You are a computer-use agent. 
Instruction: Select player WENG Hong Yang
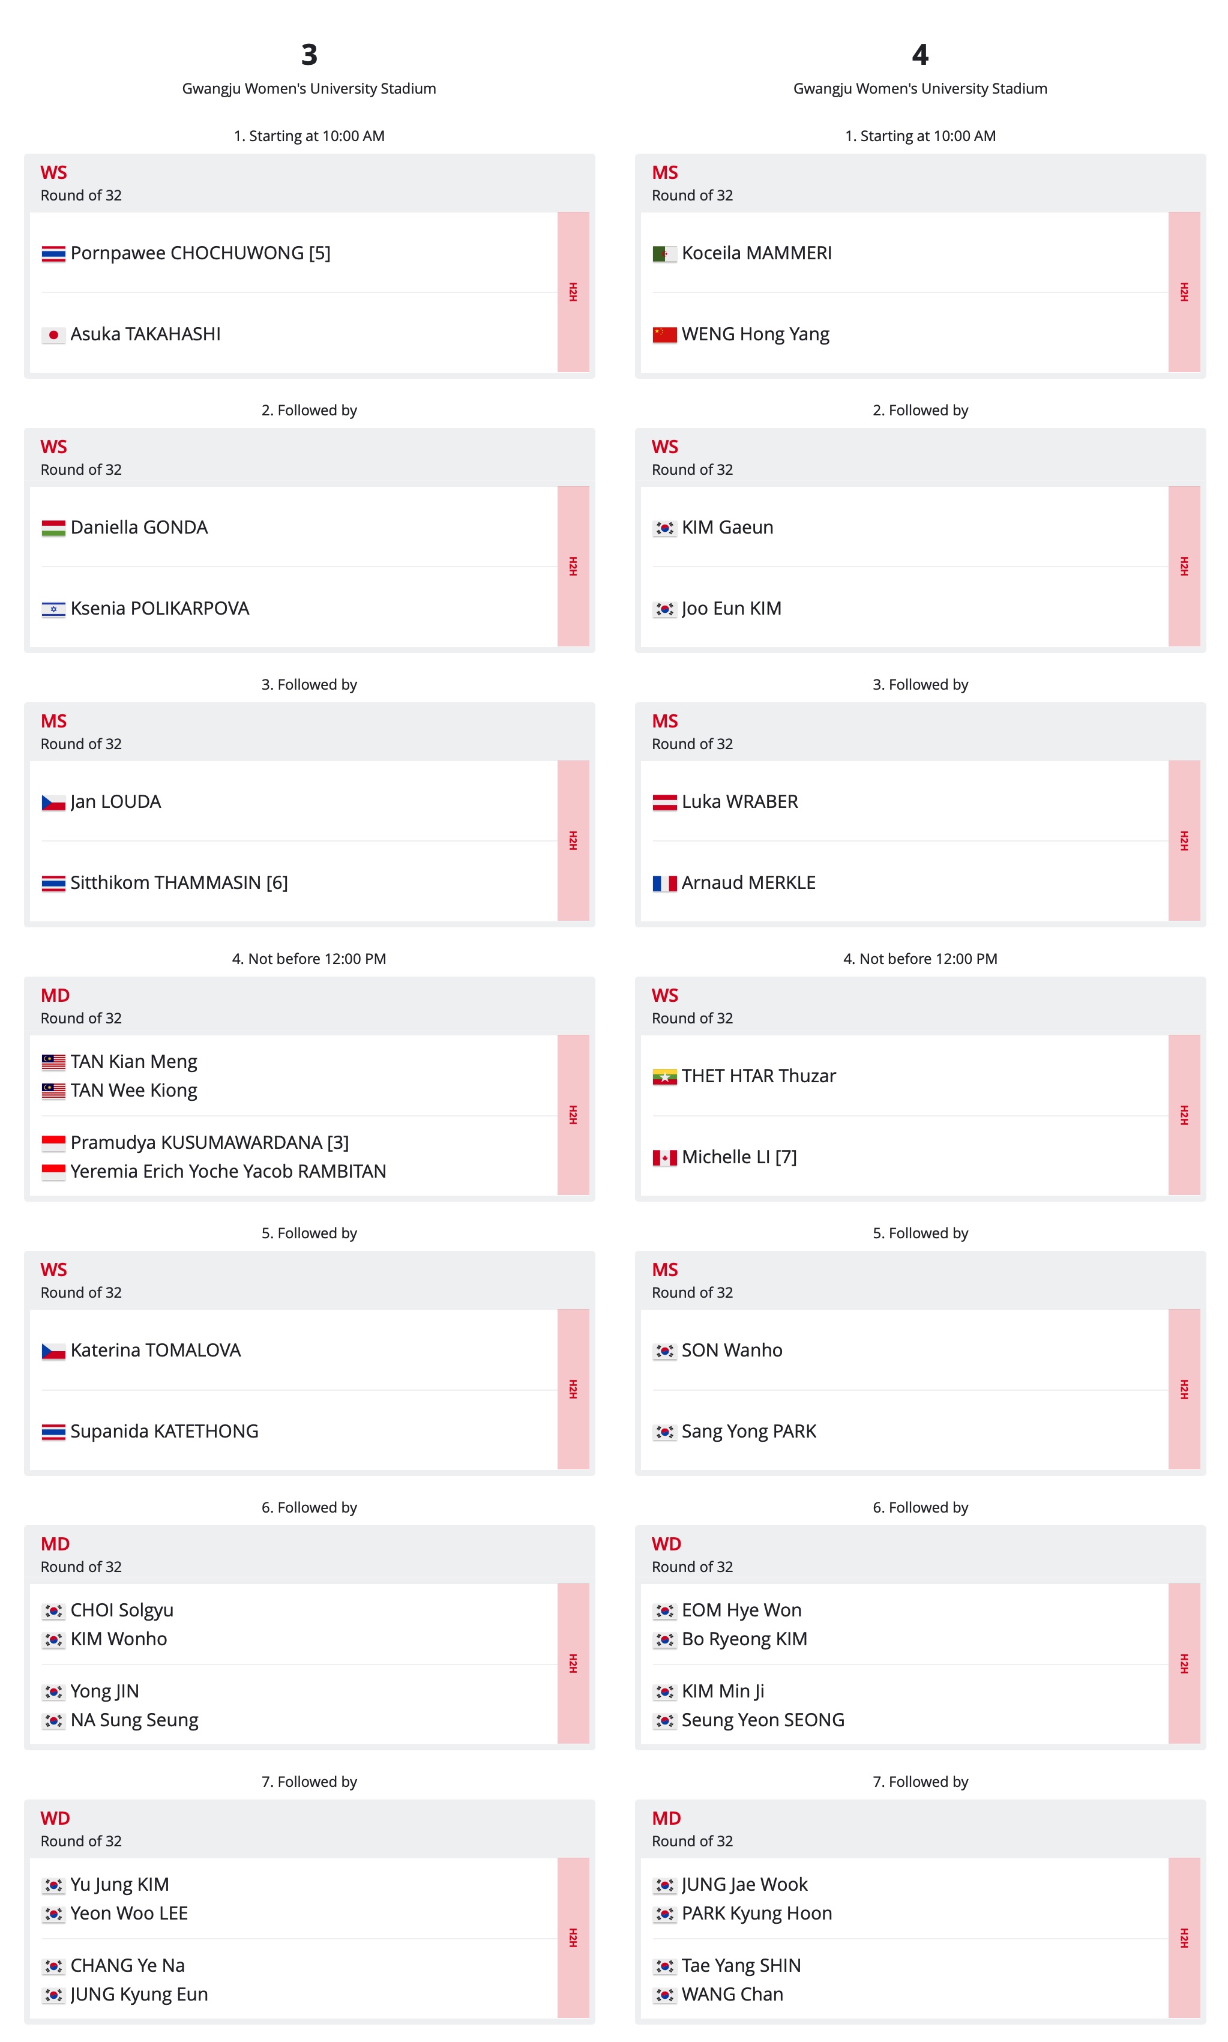coord(754,334)
